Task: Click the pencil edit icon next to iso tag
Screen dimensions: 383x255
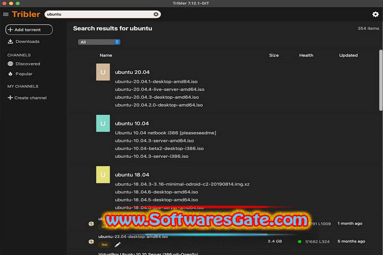Action: [118, 244]
